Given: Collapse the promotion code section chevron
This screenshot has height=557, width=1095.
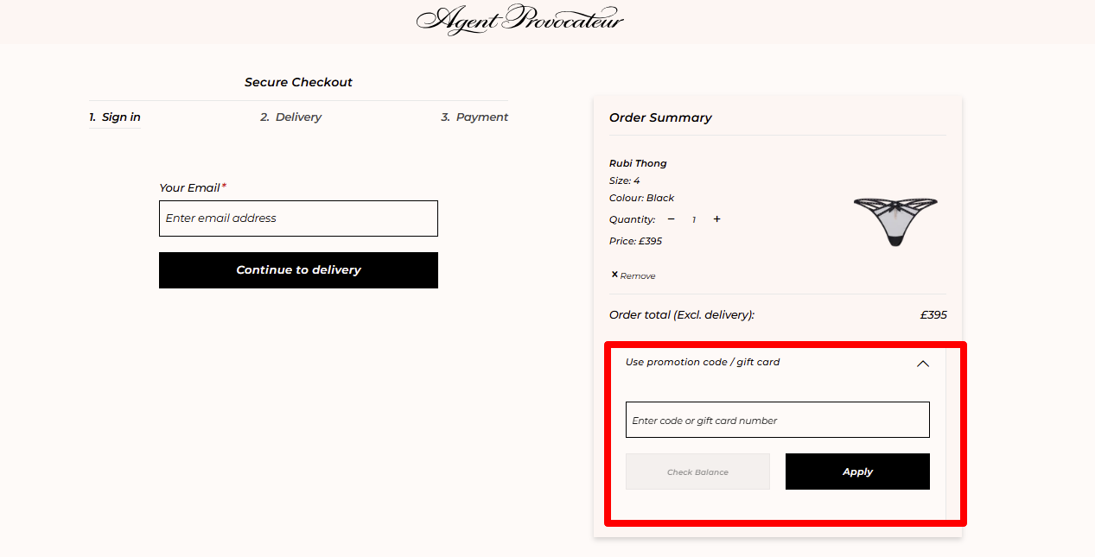Looking at the screenshot, I should [x=923, y=364].
